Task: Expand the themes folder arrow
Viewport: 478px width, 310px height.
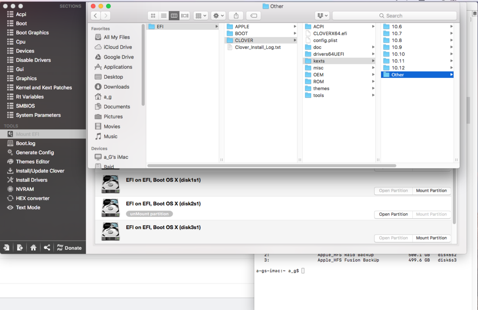Action: (373, 88)
